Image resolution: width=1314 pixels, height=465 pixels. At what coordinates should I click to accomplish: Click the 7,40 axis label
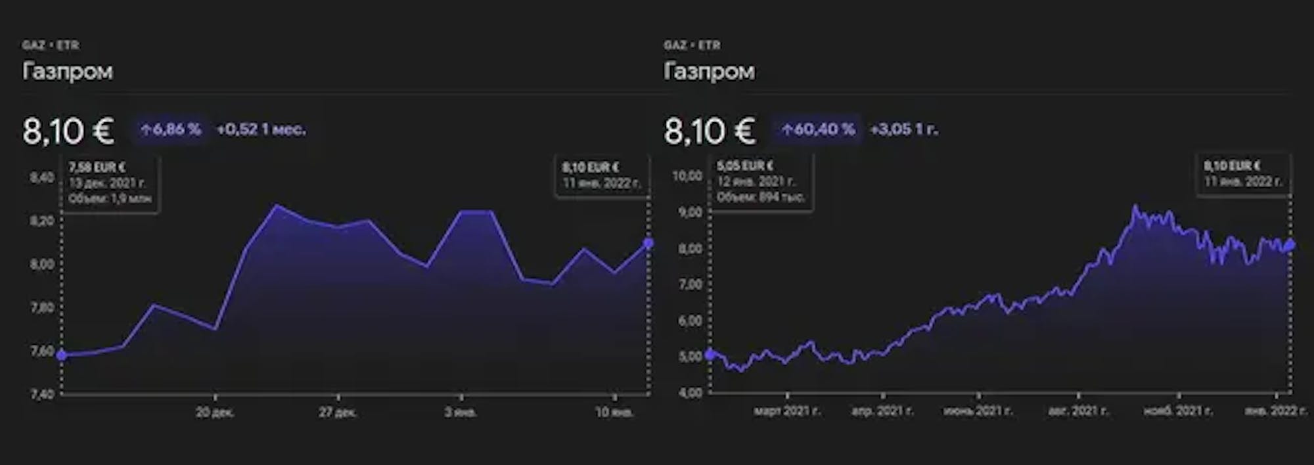pos(42,394)
